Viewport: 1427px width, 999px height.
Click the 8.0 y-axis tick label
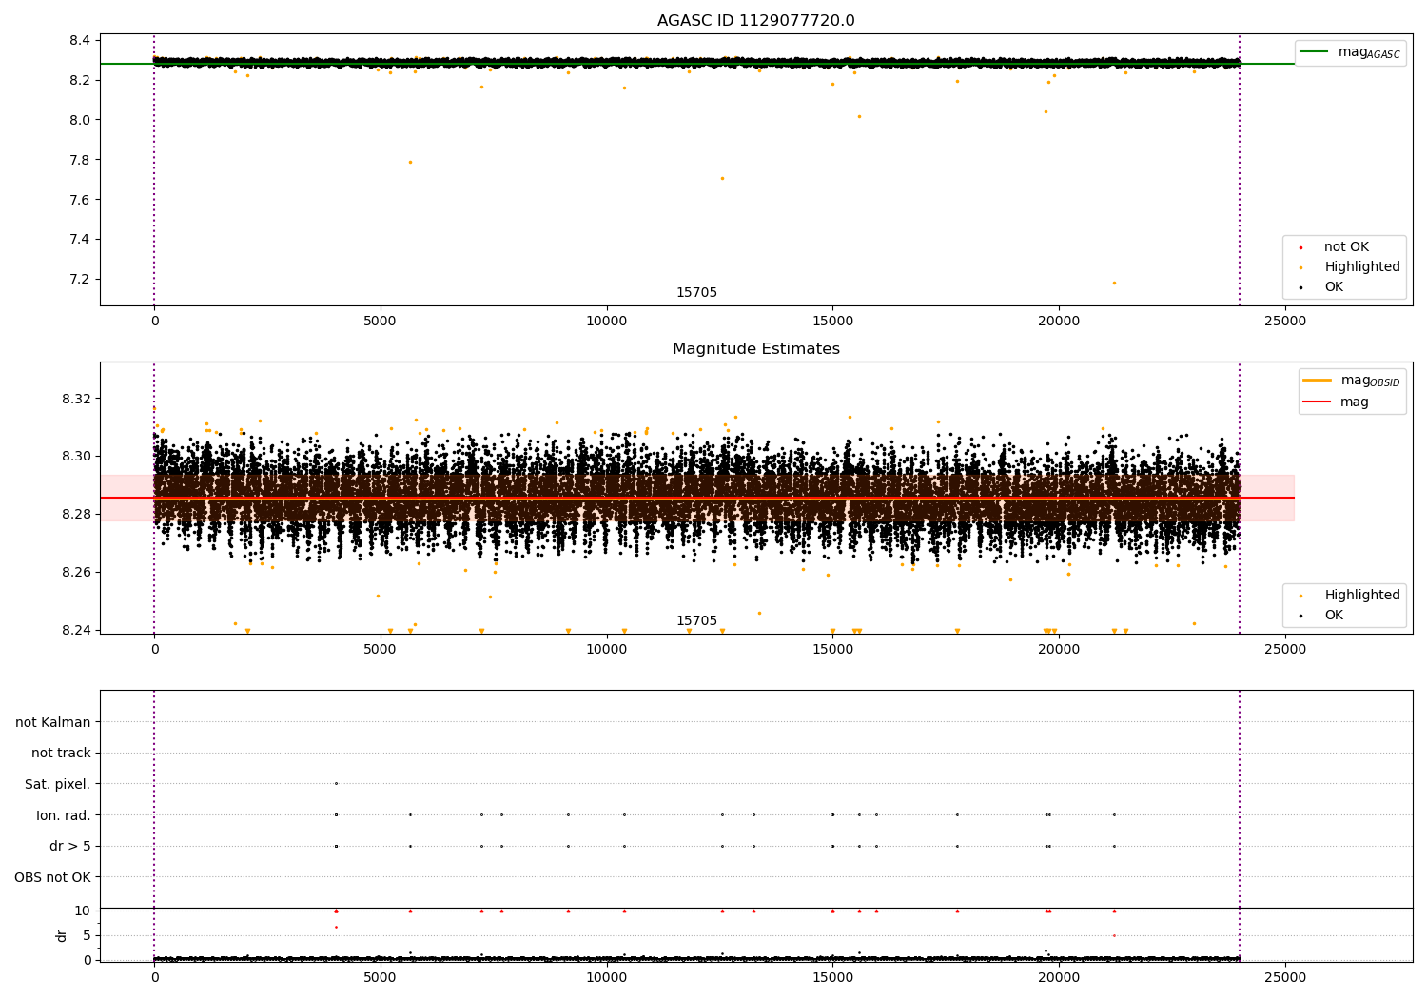80,120
